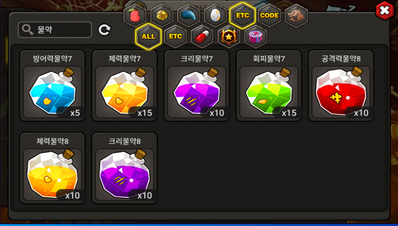This screenshot has height=226, width=398.
Task: Select the red pear fruit category
Action: tap(135, 15)
